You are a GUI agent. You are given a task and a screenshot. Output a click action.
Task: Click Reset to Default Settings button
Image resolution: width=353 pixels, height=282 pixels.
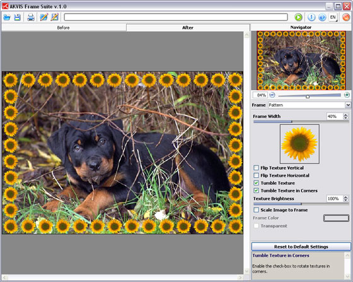[301, 247]
